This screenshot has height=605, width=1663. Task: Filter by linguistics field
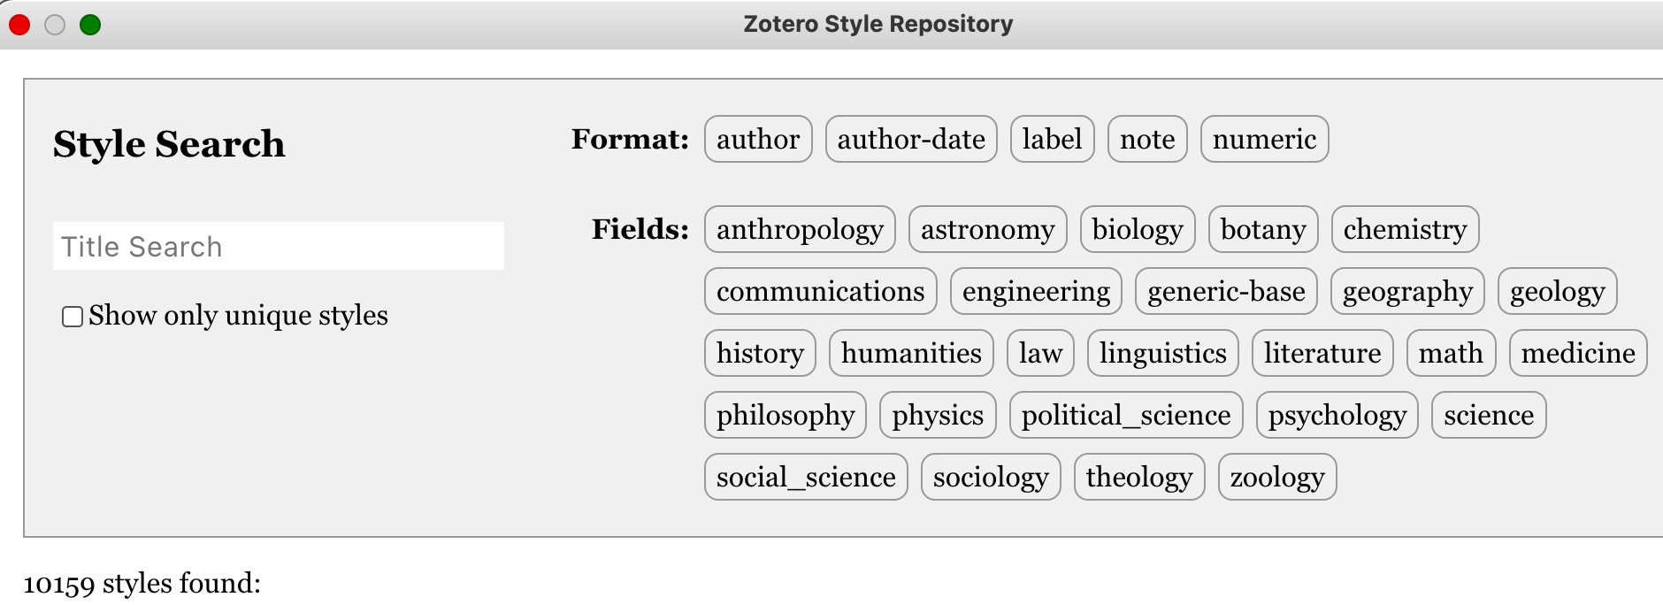pyautogui.click(x=1162, y=353)
